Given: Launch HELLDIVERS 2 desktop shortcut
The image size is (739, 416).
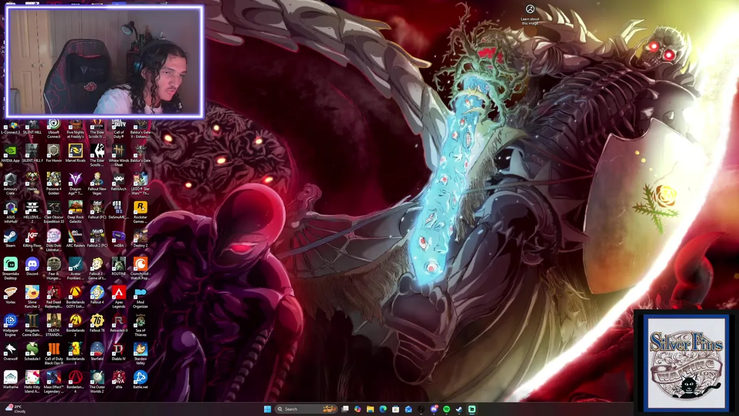Looking at the screenshot, I should pos(32,213).
